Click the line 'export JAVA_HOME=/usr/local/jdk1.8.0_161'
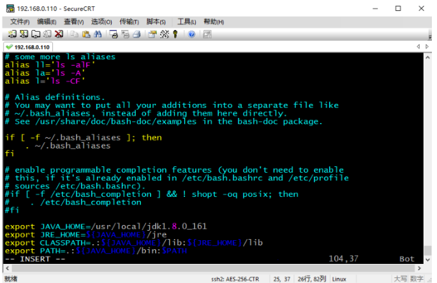The height and width of the screenshot is (283, 437). pos(106,226)
